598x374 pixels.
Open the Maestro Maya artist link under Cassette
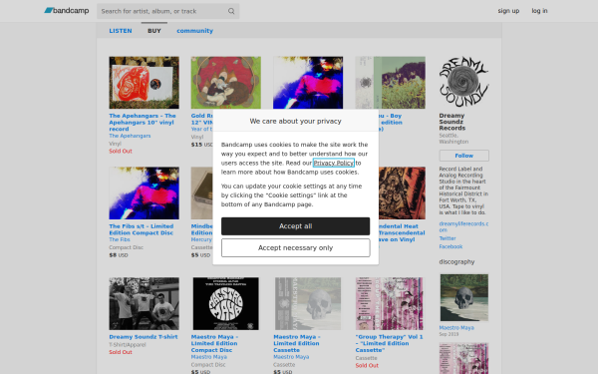click(x=291, y=357)
